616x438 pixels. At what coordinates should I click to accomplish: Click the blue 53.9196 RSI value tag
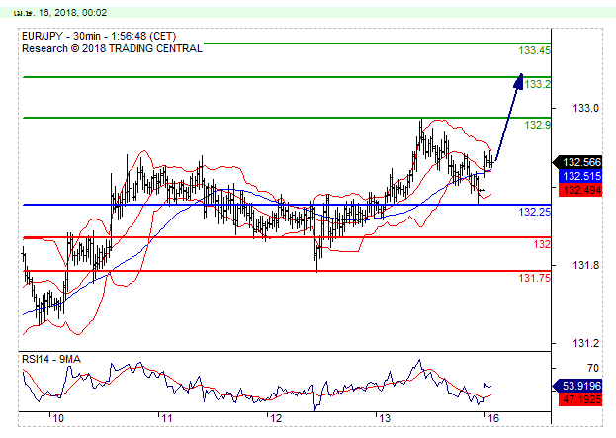coord(577,386)
